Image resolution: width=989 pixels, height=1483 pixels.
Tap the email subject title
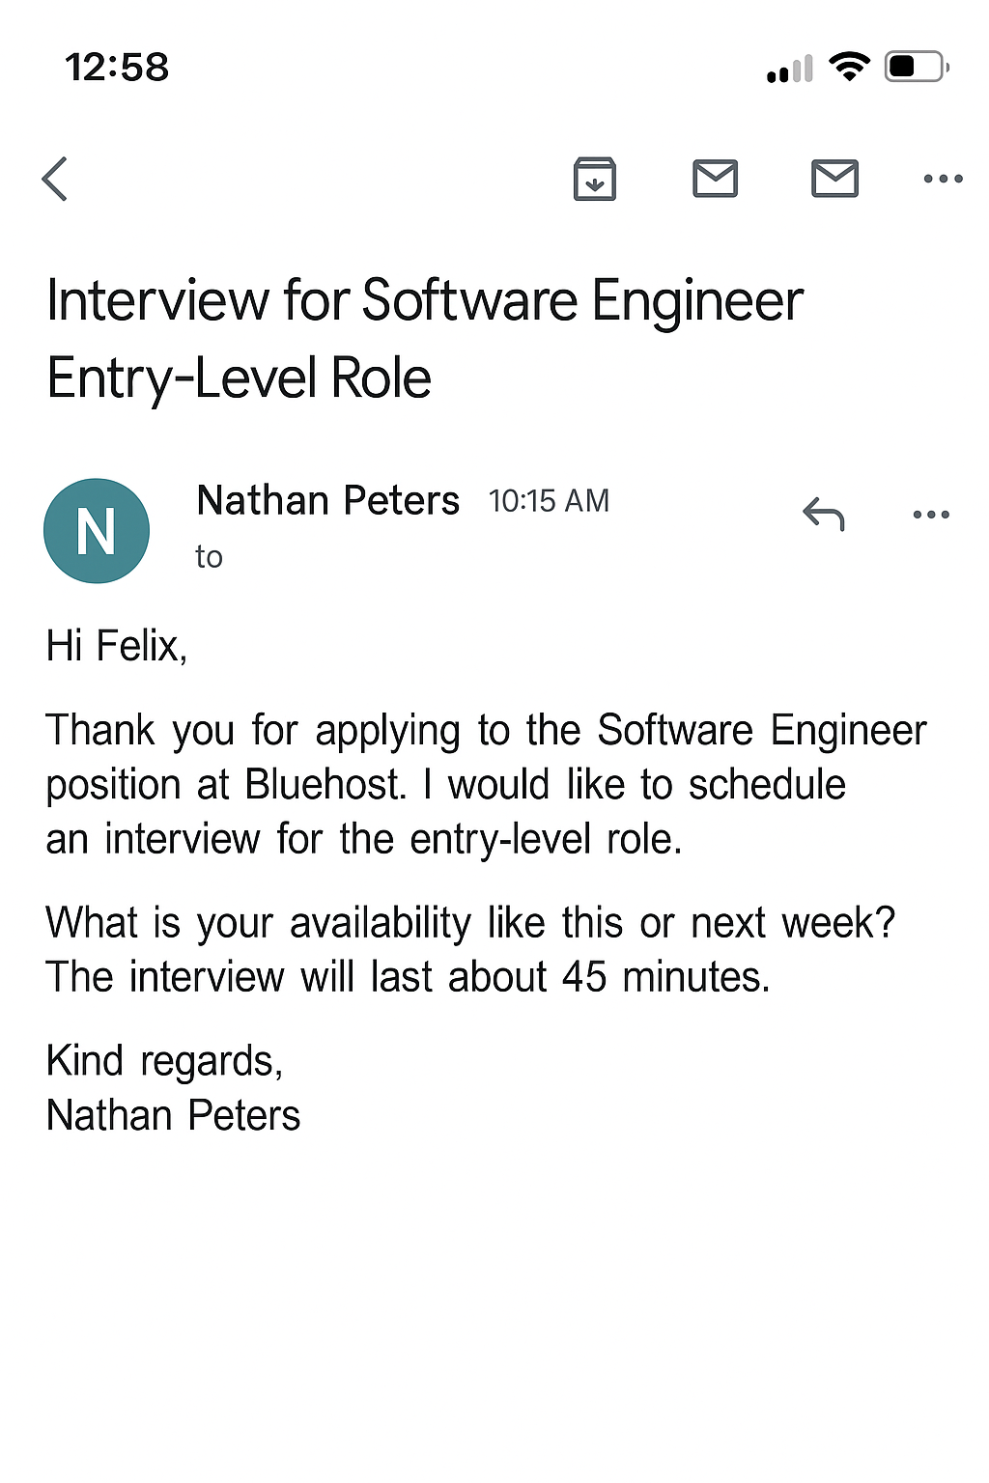point(425,338)
